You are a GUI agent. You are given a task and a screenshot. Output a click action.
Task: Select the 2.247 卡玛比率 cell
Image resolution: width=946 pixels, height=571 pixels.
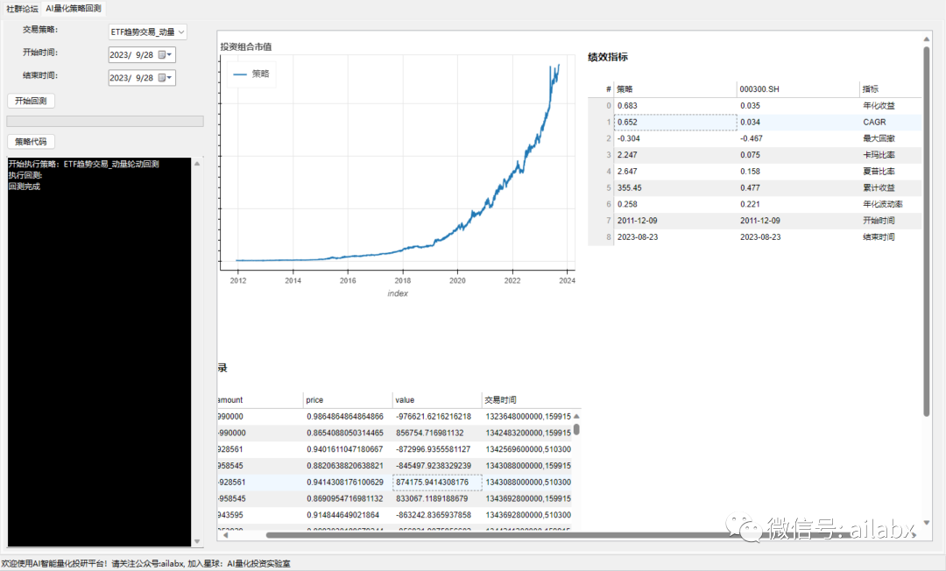click(675, 155)
